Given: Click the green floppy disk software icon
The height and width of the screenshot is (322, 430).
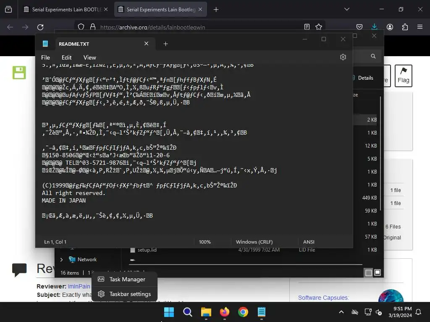Looking at the screenshot, I should (19, 73).
